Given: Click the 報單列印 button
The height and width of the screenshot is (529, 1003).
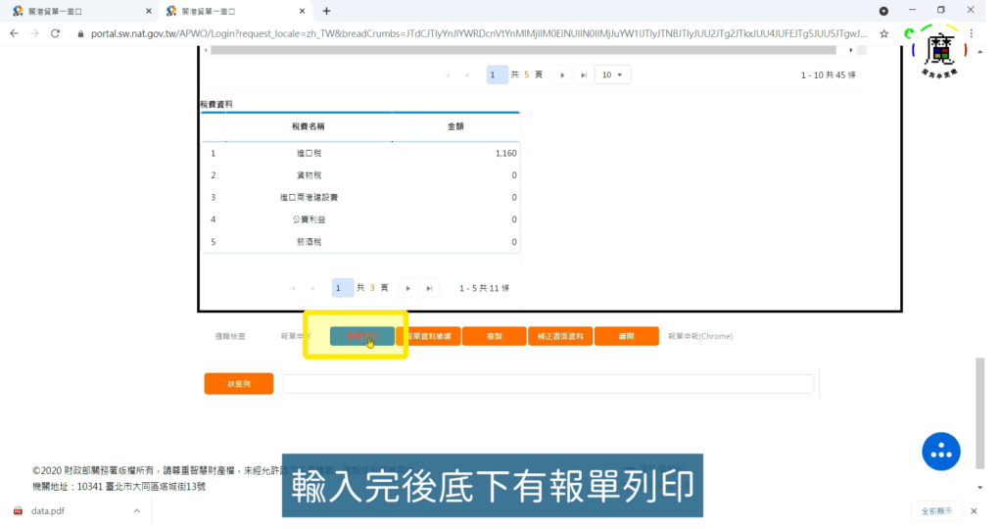Looking at the screenshot, I should [362, 336].
